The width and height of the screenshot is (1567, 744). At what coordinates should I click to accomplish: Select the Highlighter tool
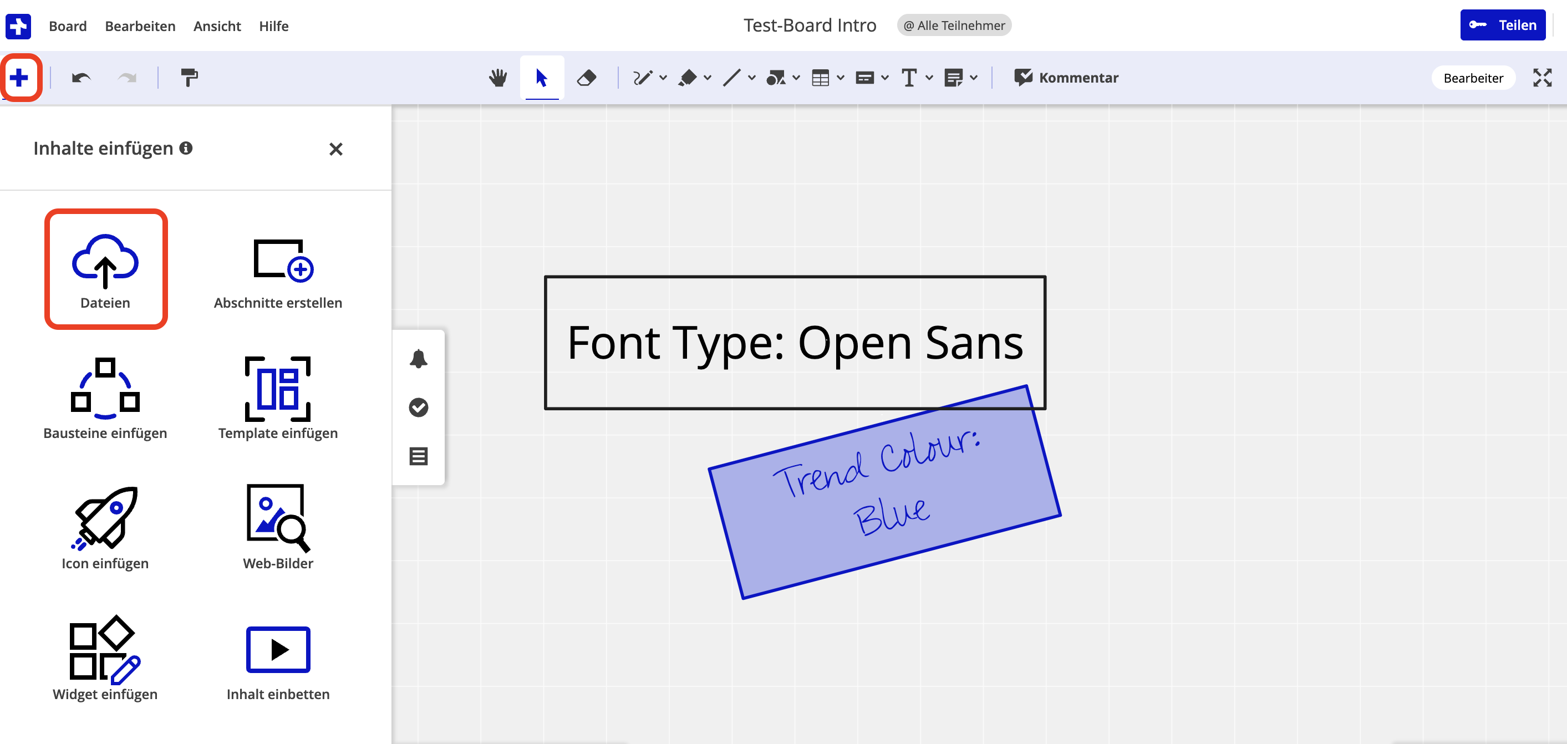tap(688, 77)
